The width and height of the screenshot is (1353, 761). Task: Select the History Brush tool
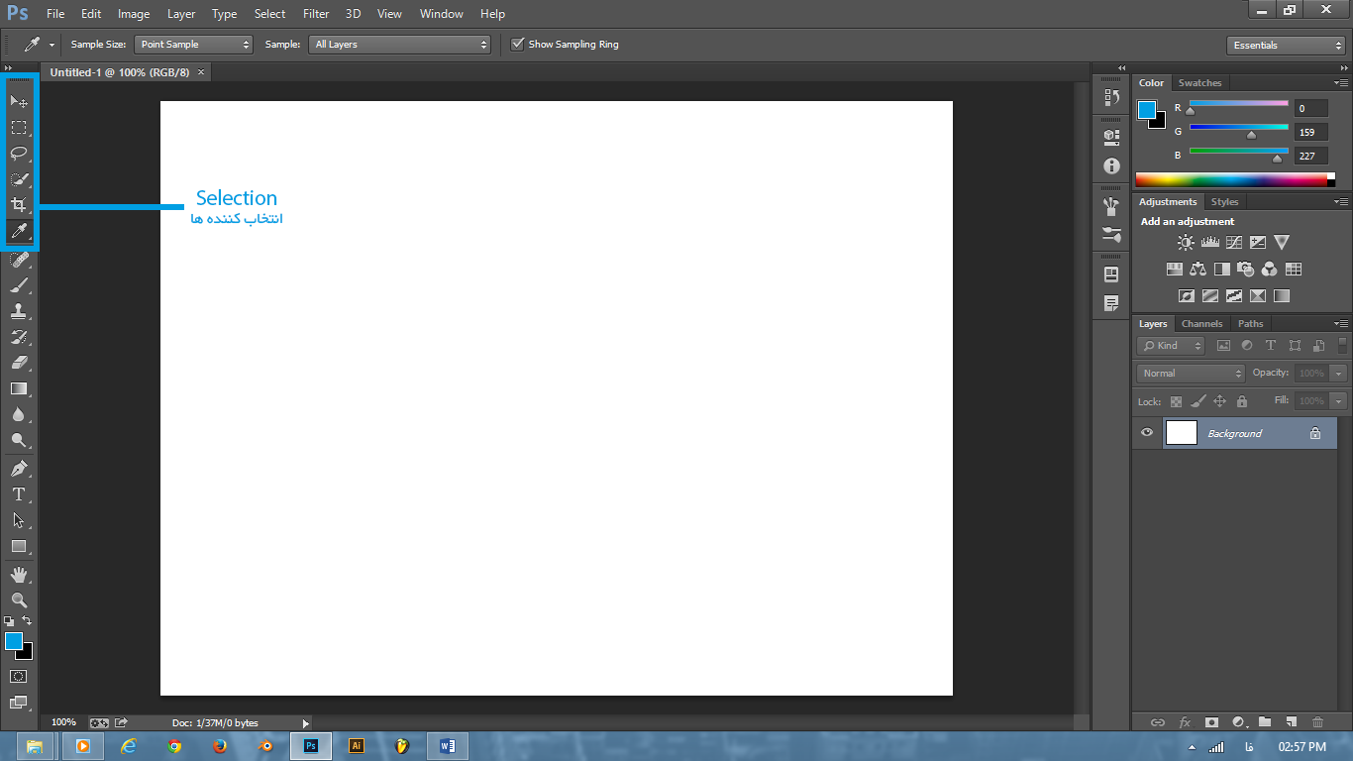click(x=19, y=337)
